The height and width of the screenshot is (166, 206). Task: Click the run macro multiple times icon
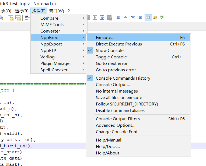(x=102, y=17)
